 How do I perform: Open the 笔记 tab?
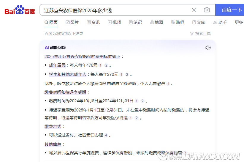point(135,22)
